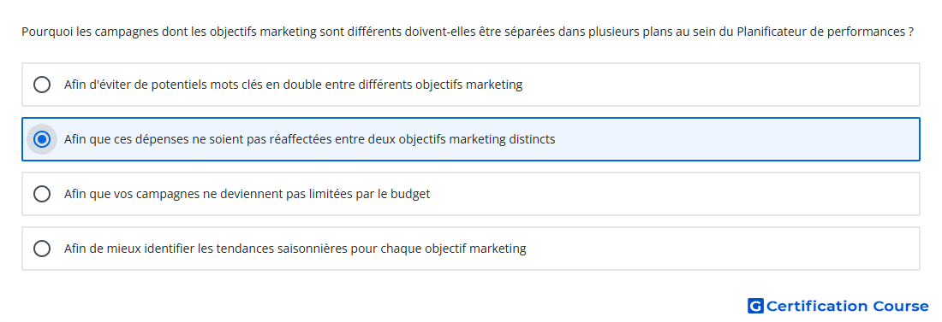Viewport: 942px width, 322px height.
Task: Click empty area of the budget answer card
Action: 673,194
